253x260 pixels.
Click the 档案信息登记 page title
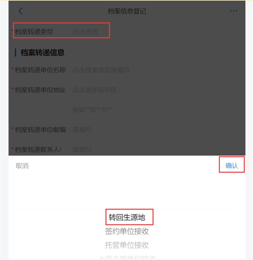click(x=127, y=11)
